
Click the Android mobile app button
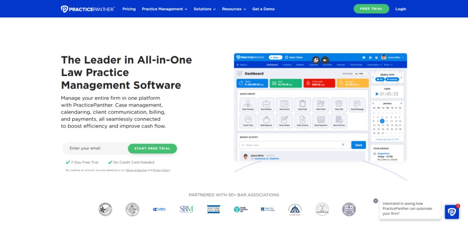click(x=392, y=79)
